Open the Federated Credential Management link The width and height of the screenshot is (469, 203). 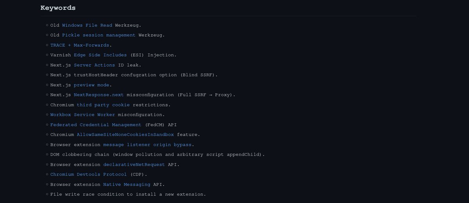click(96, 125)
